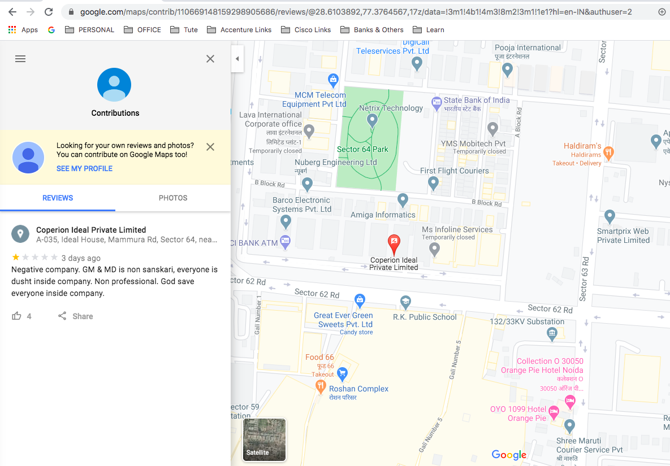Click the address bar URL
The image size is (670, 466).
click(x=356, y=12)
